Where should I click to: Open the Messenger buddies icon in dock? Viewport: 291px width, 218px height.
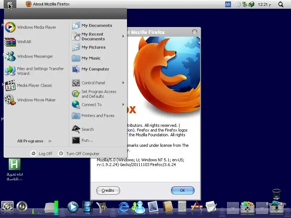(139, 207)
